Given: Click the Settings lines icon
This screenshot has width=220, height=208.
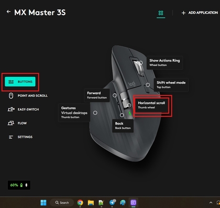Looking at the screenshot, I should (11, 137).
